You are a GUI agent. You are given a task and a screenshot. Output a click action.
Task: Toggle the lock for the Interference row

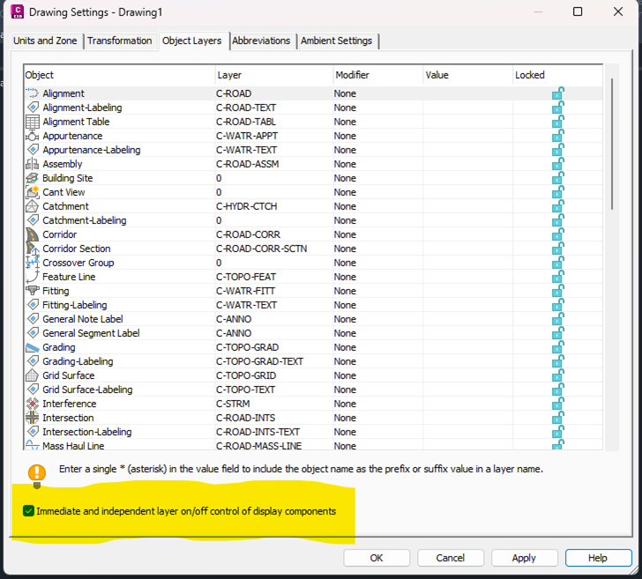point(557,404)
